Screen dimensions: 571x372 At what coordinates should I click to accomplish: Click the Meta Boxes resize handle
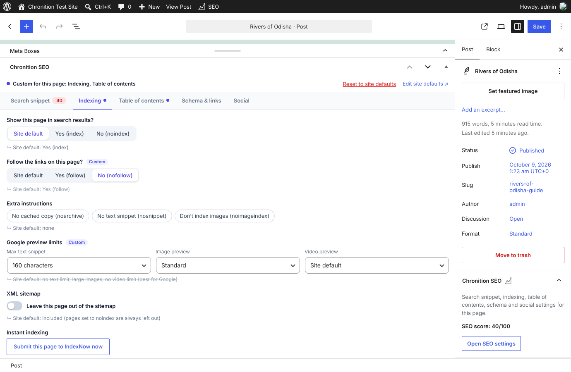[228, 51]
